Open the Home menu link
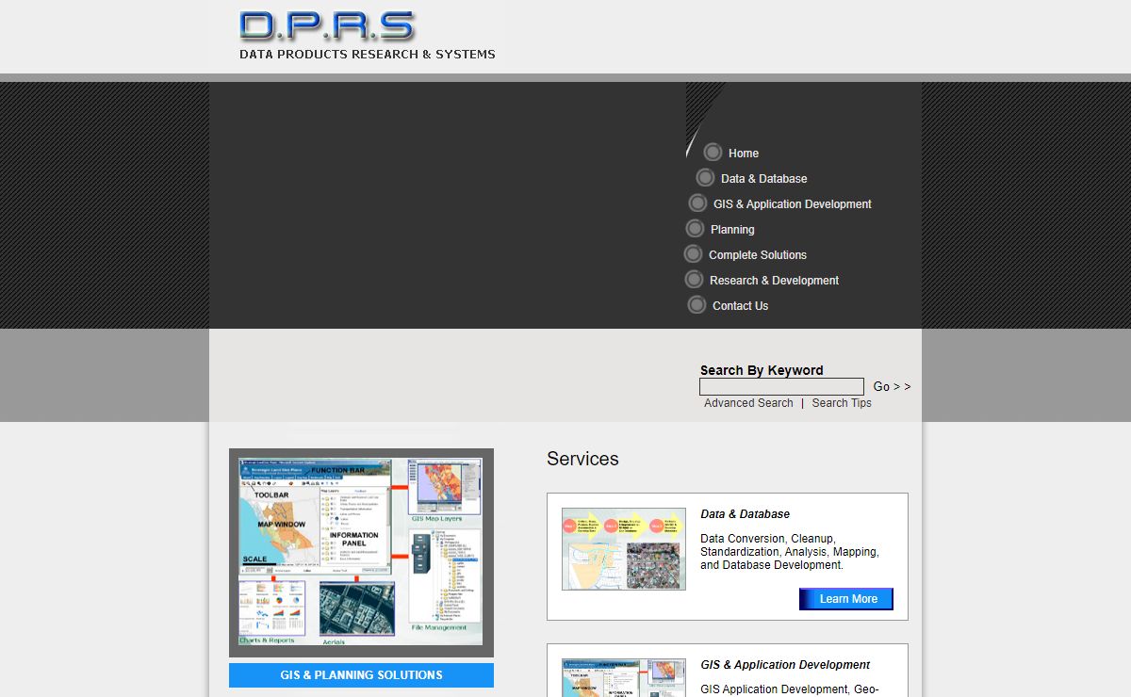The image size is (1131, 697). click(x=743, y=154)
